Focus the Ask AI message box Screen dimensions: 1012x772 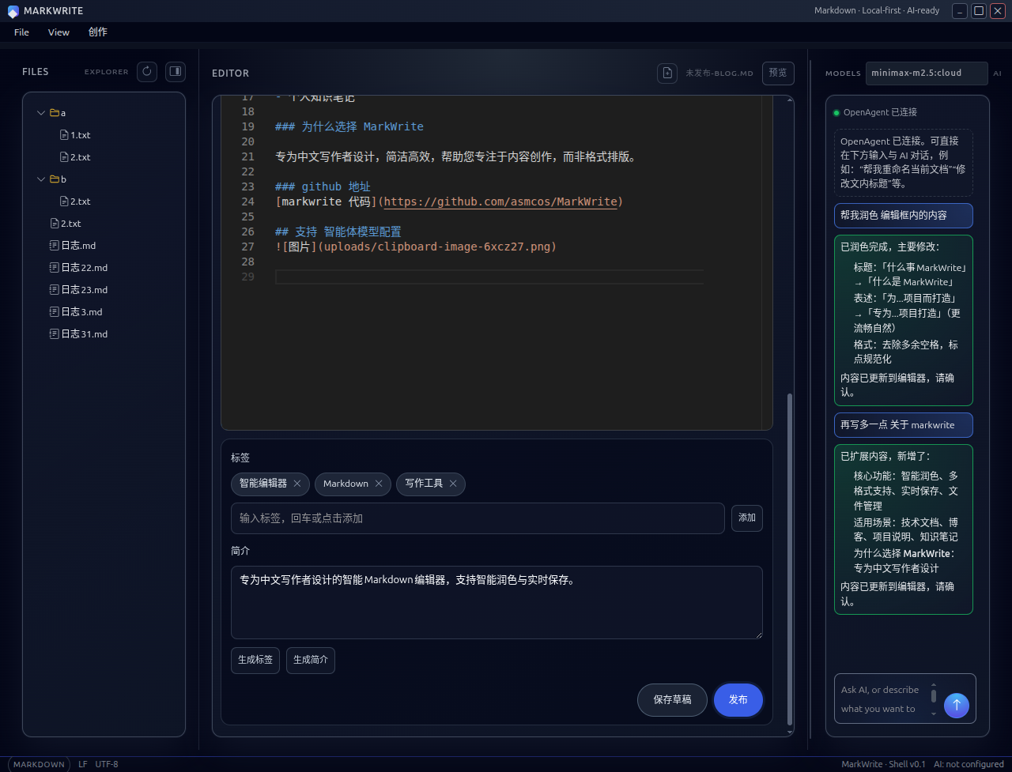882,699
